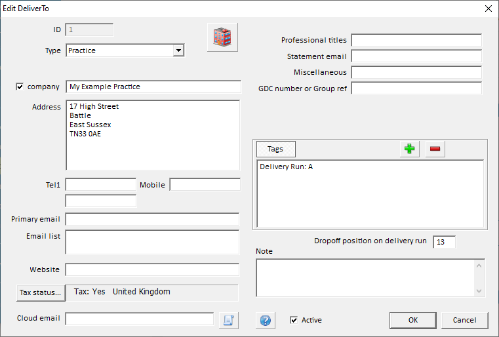Edit the Dropoff position field
Image resolution: width=499 pixels, height=337 pixels.
443,242
